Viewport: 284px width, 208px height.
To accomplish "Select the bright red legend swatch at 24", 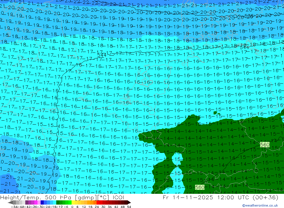I will click(x=98, y=202).
